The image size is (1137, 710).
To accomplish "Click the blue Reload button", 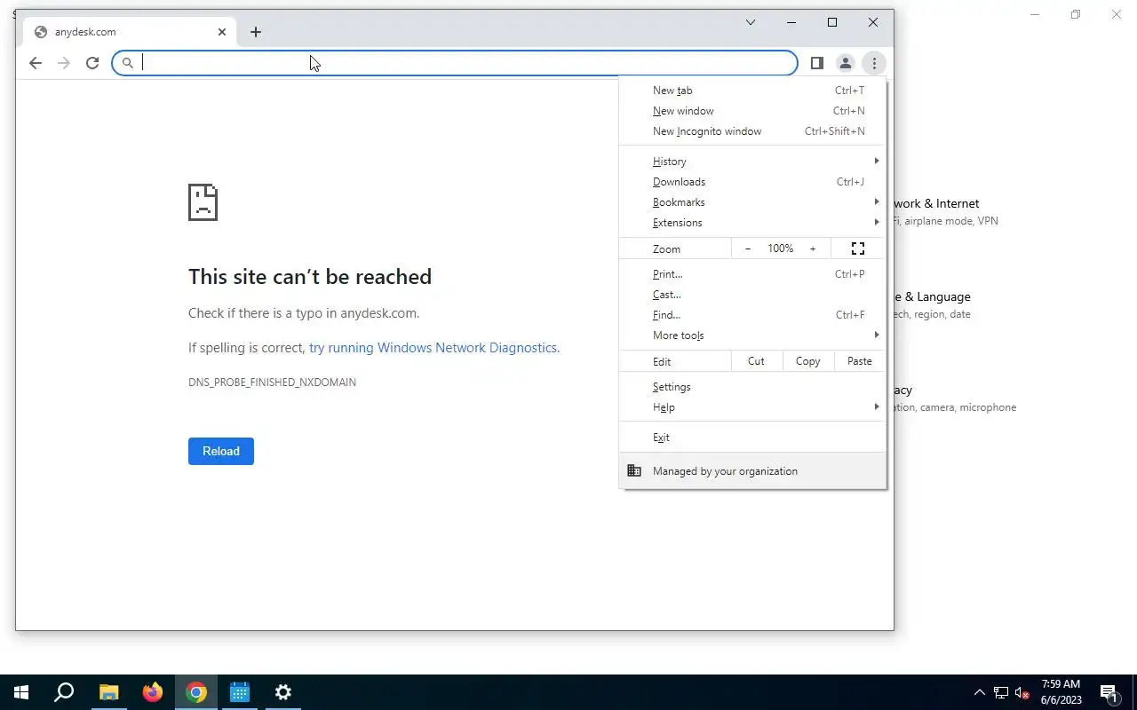I will [x=221, y=451].
